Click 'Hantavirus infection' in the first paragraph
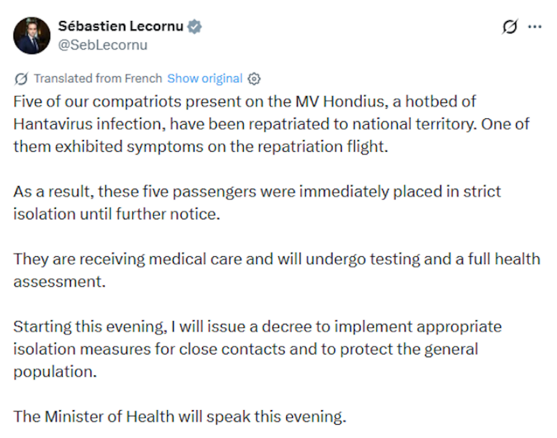This screenshot has height=438, width=557. point(89,124)
